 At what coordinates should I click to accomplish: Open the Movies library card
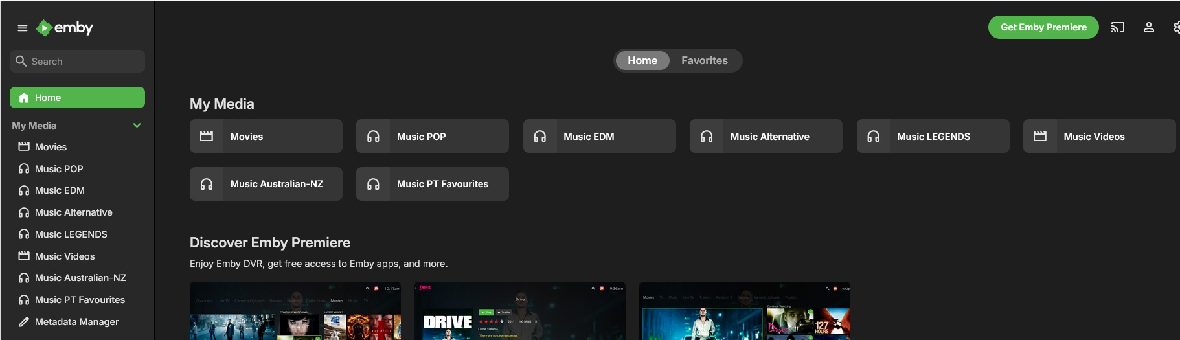(266, 136)
